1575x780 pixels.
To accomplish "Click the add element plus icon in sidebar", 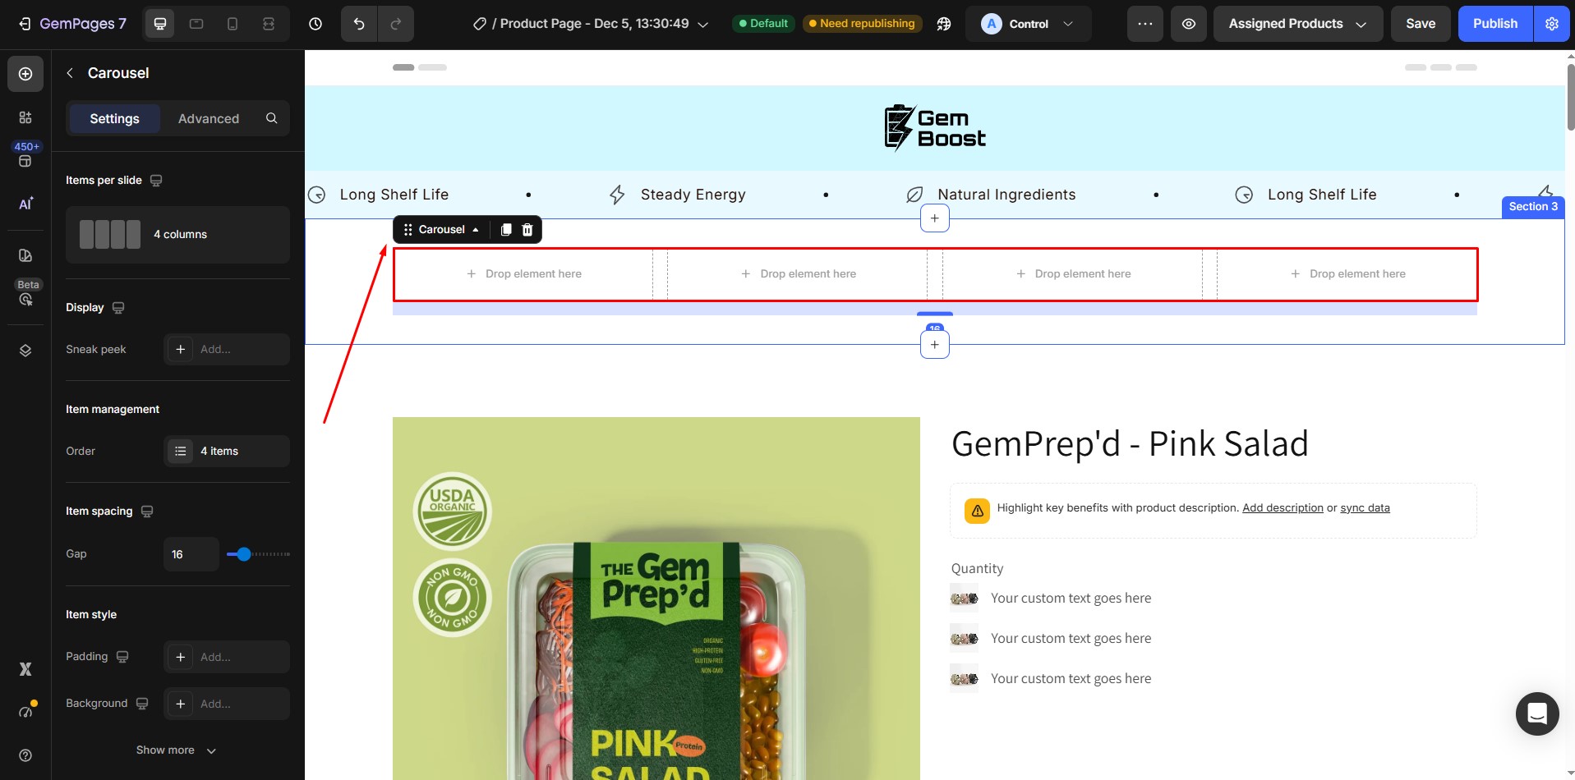I will pyautogui.click(x=25, y=74).
